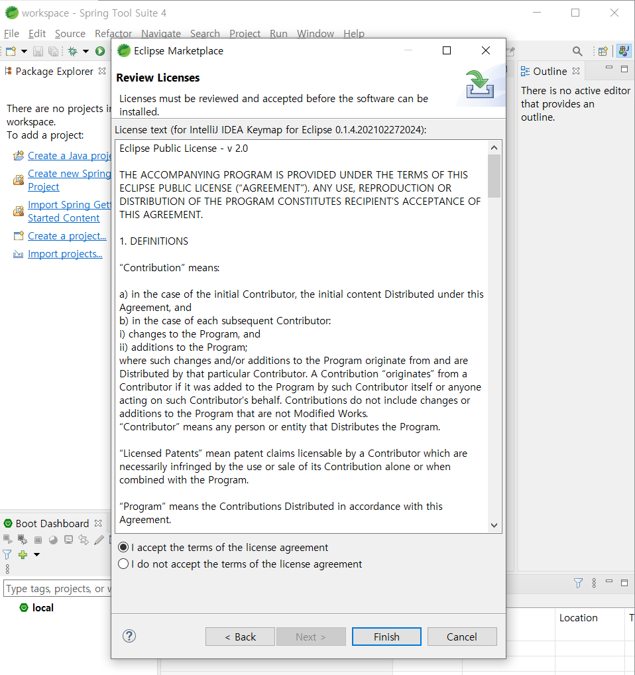Click the license text scrollbar thumb
The height and width of the screenshot is (675, 635).
(x=494, y=176)
